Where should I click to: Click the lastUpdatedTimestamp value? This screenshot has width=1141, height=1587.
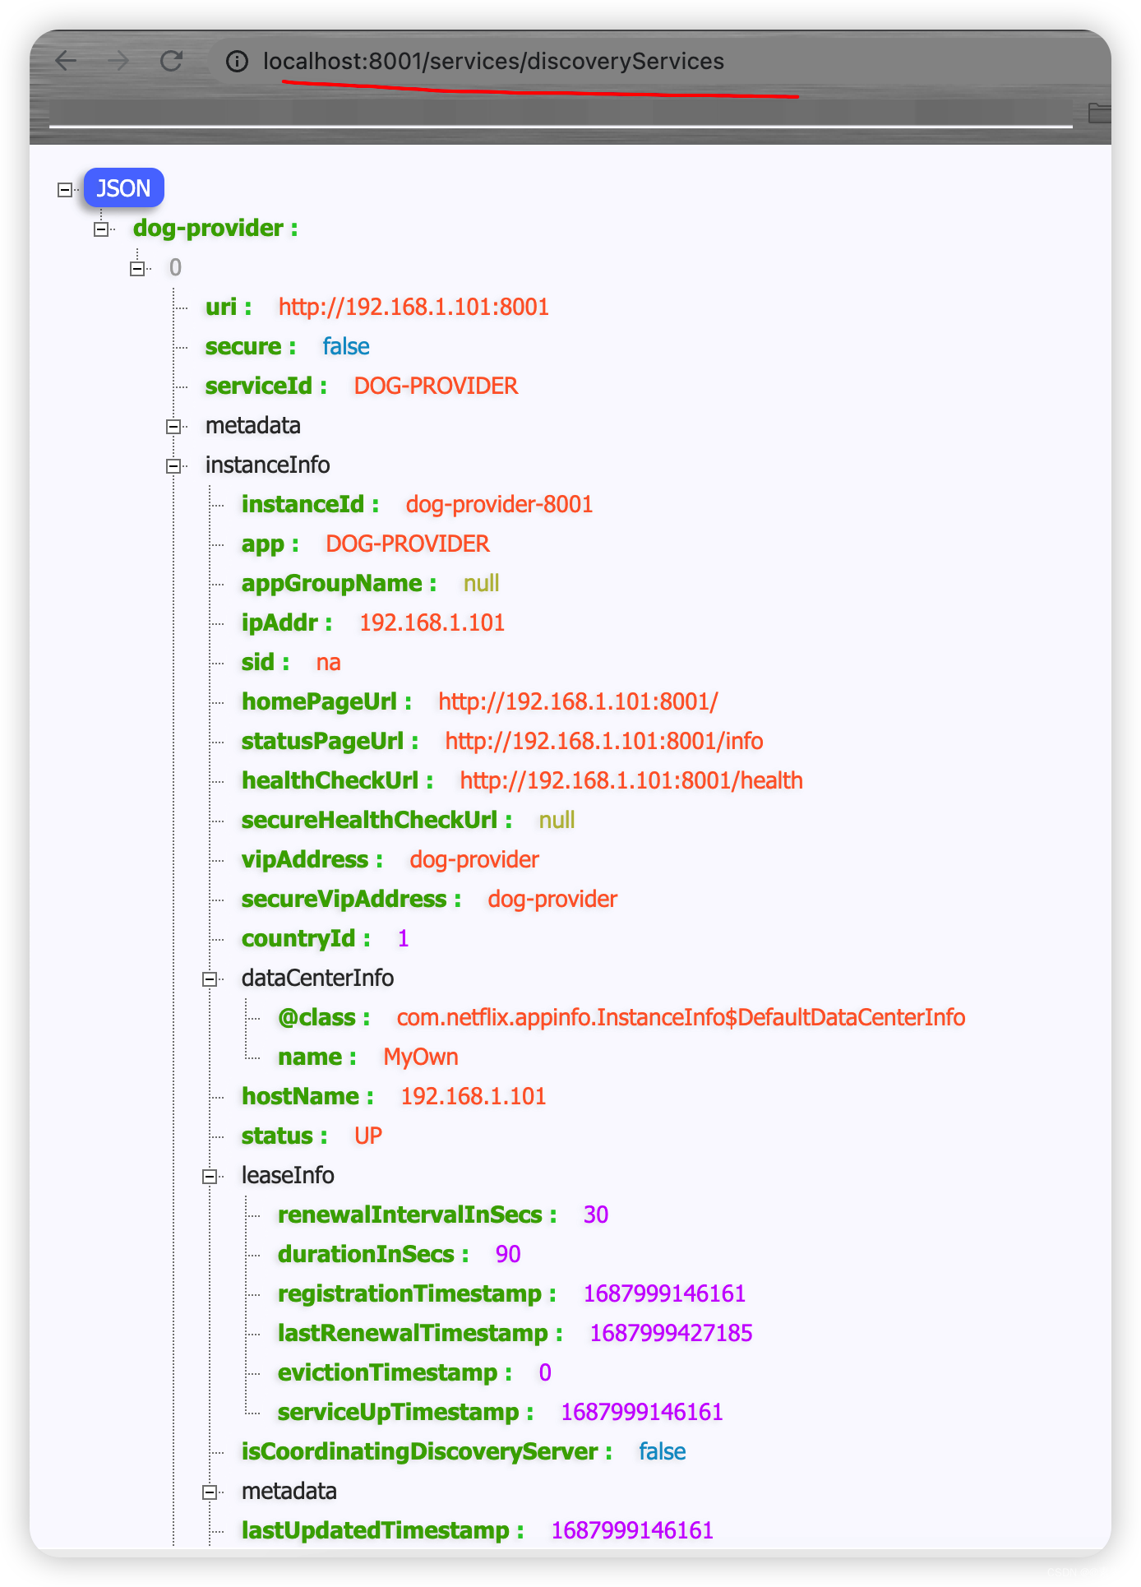(x=632, y=1530)
